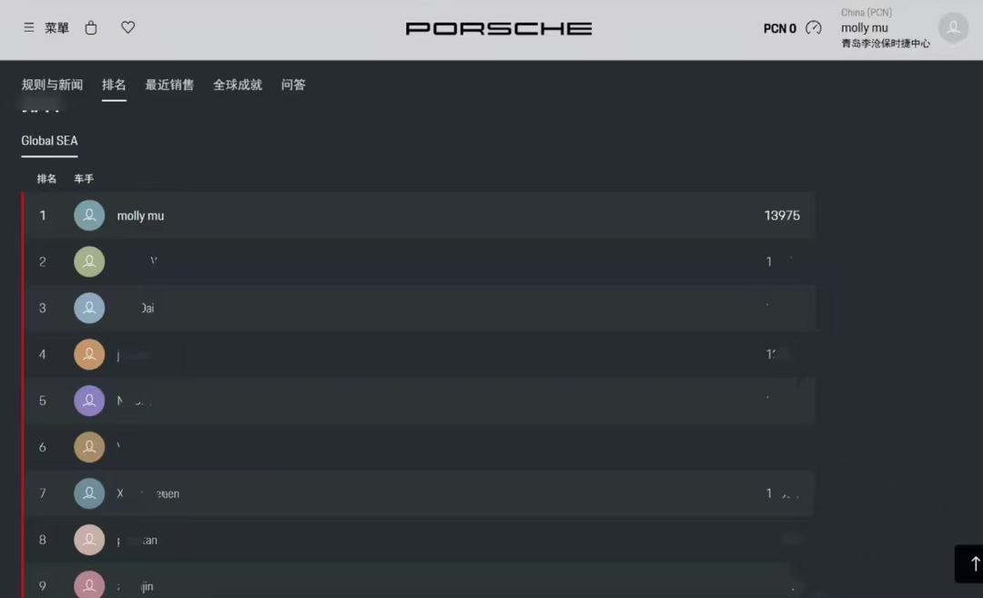
Task: Click the PORSCHE logo
Action: pos(499,28)
